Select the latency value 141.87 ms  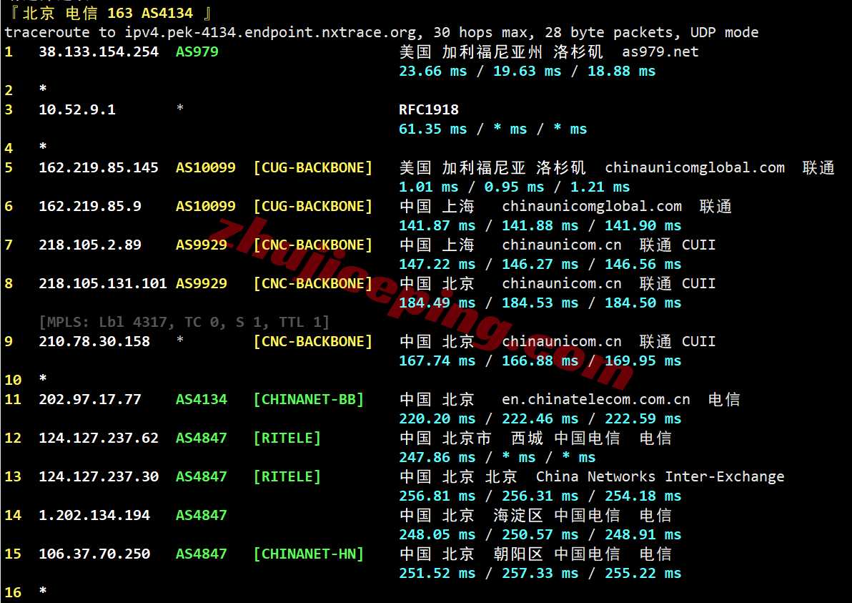pos(437,225)
